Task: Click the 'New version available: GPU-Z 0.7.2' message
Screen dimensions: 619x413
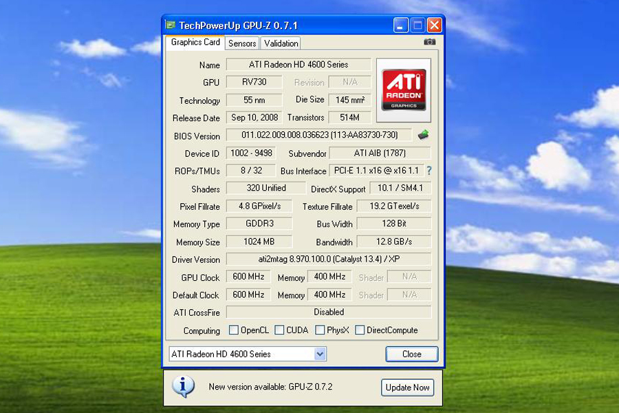Action: tap(270, 387)
